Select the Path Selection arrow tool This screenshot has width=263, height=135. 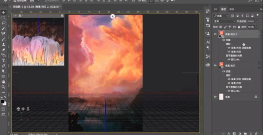coord(3,71)
